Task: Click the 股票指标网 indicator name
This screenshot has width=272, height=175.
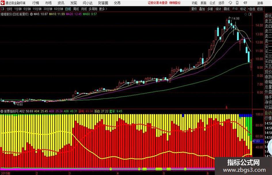Action: pyautogui.click(x=11, y=111)
